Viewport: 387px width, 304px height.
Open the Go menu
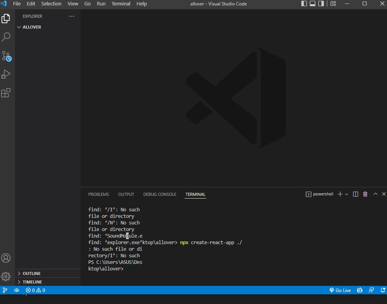pos(87,4)
